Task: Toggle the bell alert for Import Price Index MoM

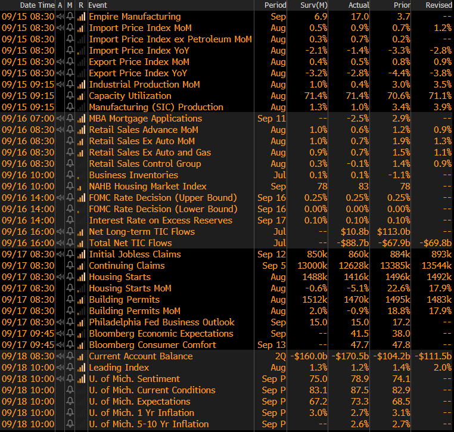Action: tap(70, 28)
